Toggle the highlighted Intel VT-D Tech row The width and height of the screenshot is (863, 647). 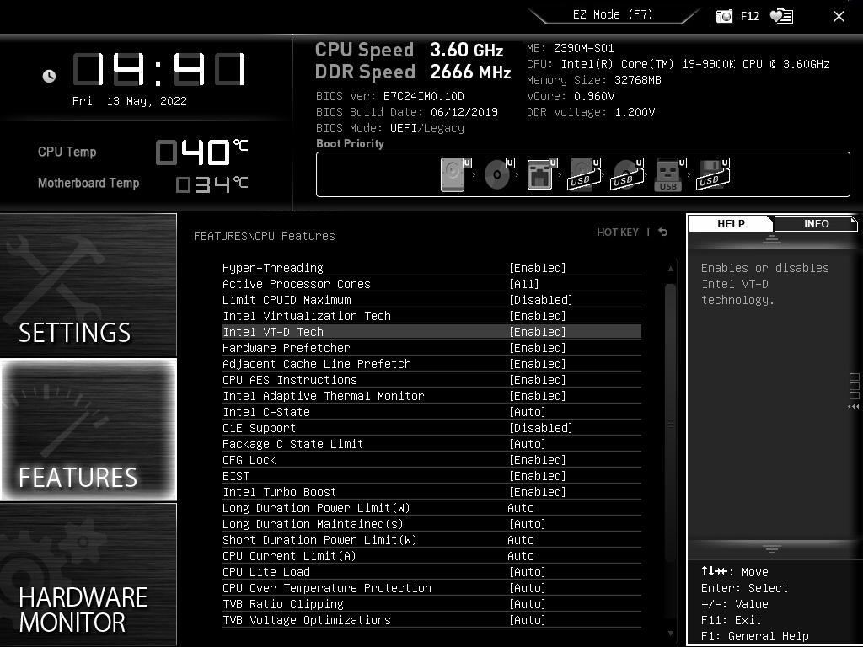[x=431, y=332]
